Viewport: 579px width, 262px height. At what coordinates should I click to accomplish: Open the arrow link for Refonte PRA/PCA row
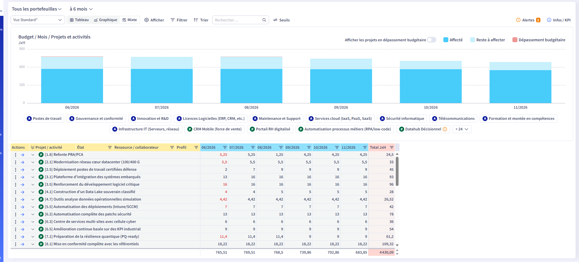click(22, 155)
